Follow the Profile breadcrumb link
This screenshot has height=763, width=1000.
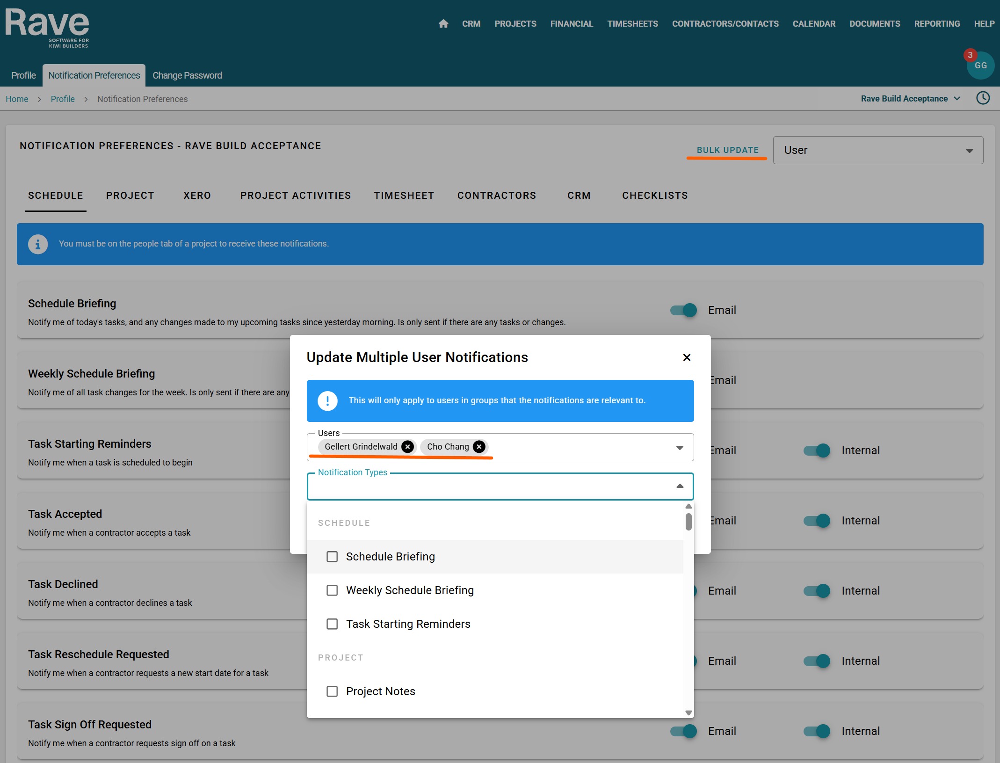point(63,99)
